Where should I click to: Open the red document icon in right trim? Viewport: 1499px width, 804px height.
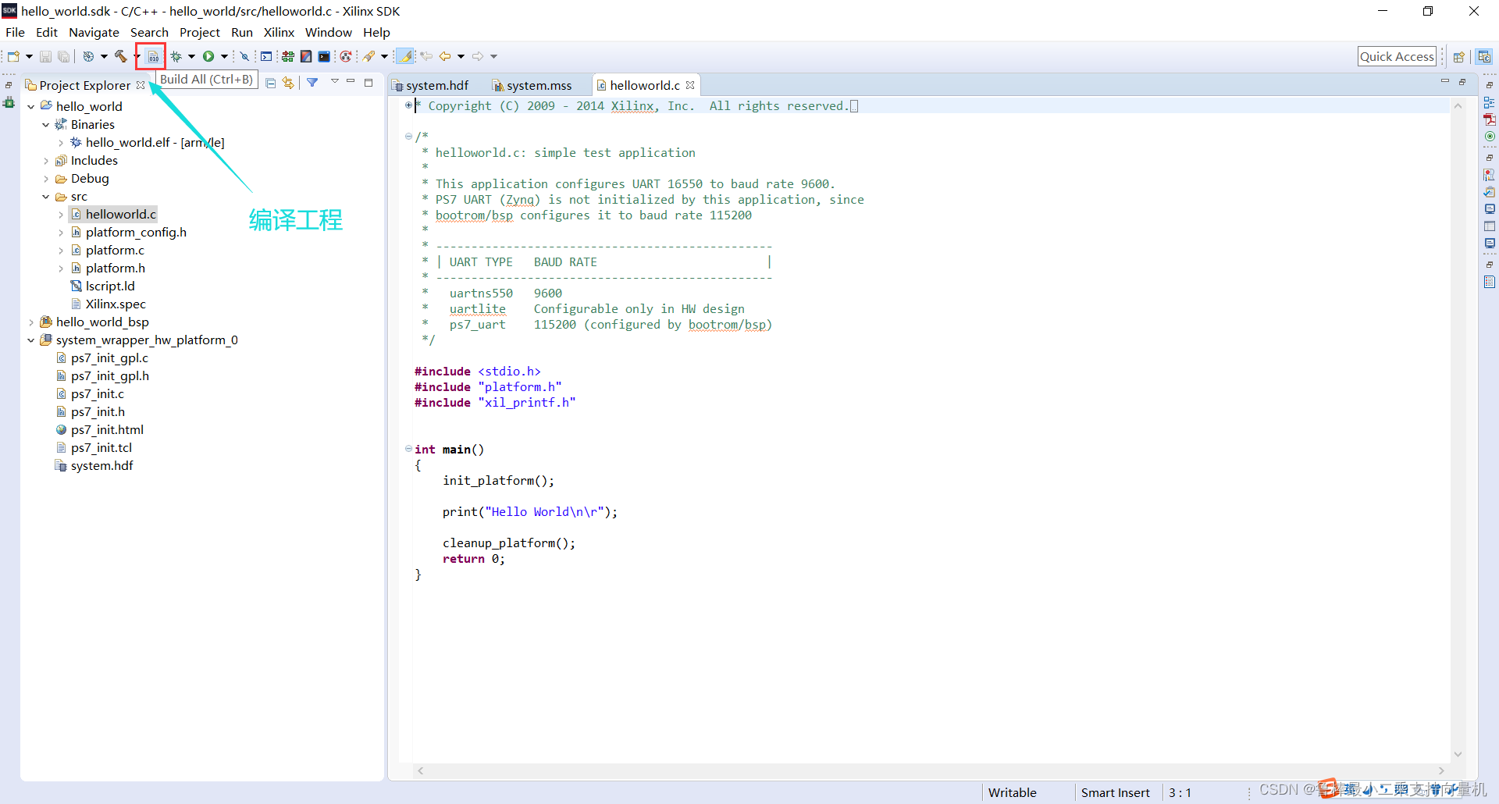pos(1490,119)
